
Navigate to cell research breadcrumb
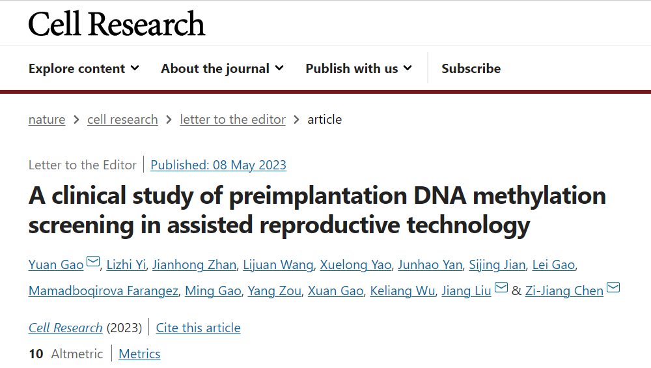point(122,119)
